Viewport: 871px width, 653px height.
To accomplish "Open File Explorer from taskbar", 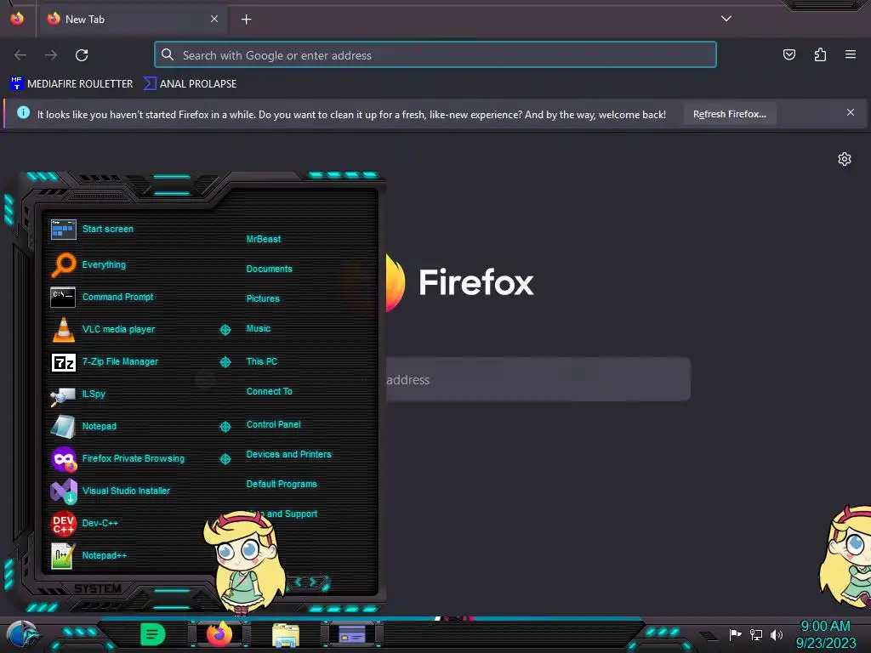I will click(x=286, y=635).
